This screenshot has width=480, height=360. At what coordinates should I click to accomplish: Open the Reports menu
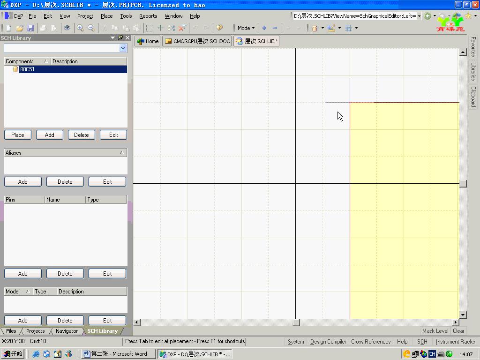click(148, 16)
